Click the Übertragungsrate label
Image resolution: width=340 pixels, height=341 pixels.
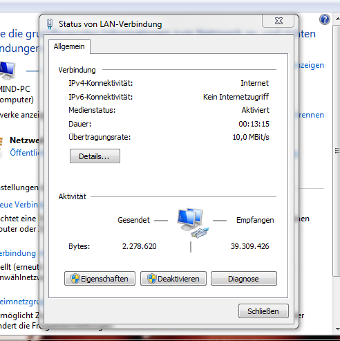[100, 137]
